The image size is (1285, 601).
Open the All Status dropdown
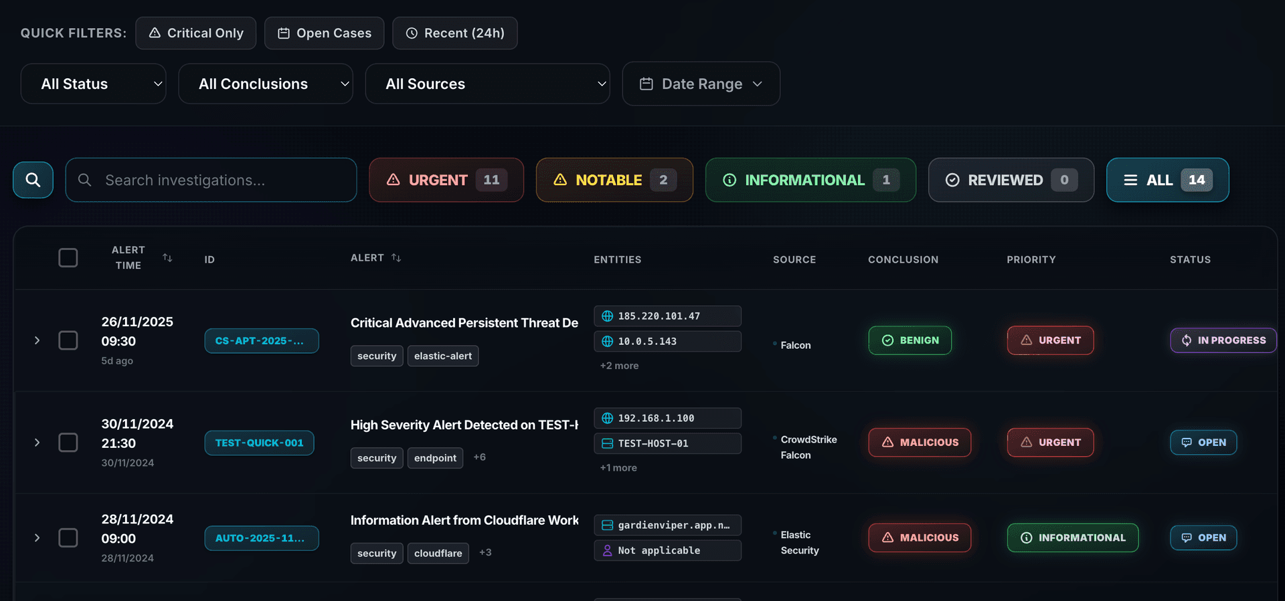(94, 84)
